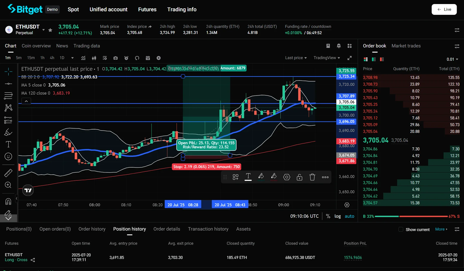Screen dimensions: 464x271
Task: Expand chart to fullscreen
Action: pyautogui.click(x=350, y=58)
